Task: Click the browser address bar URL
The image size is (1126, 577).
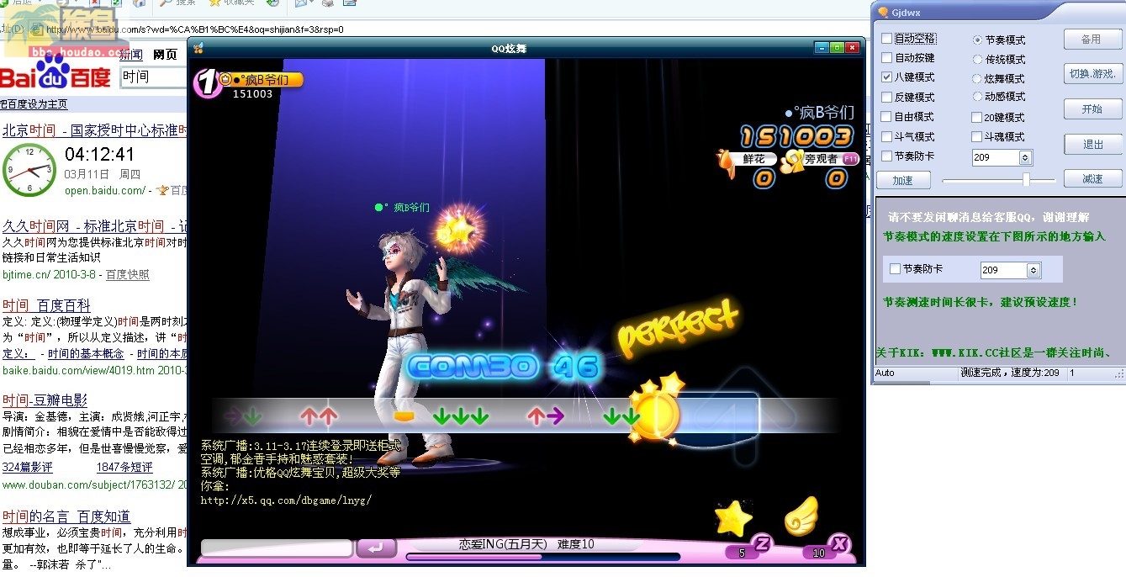Action: coord(193,29)
